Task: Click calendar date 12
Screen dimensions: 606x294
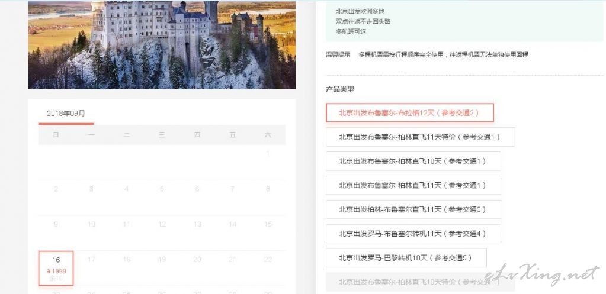Action: [162, 224]
